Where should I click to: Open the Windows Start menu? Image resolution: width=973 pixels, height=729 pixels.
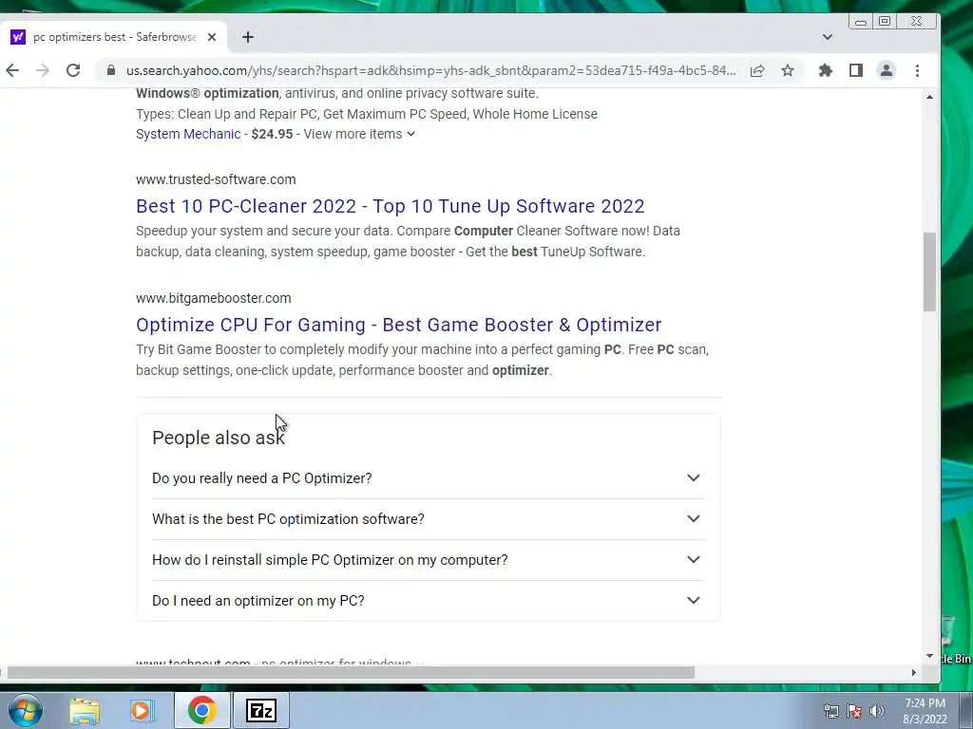click(26, 710)
